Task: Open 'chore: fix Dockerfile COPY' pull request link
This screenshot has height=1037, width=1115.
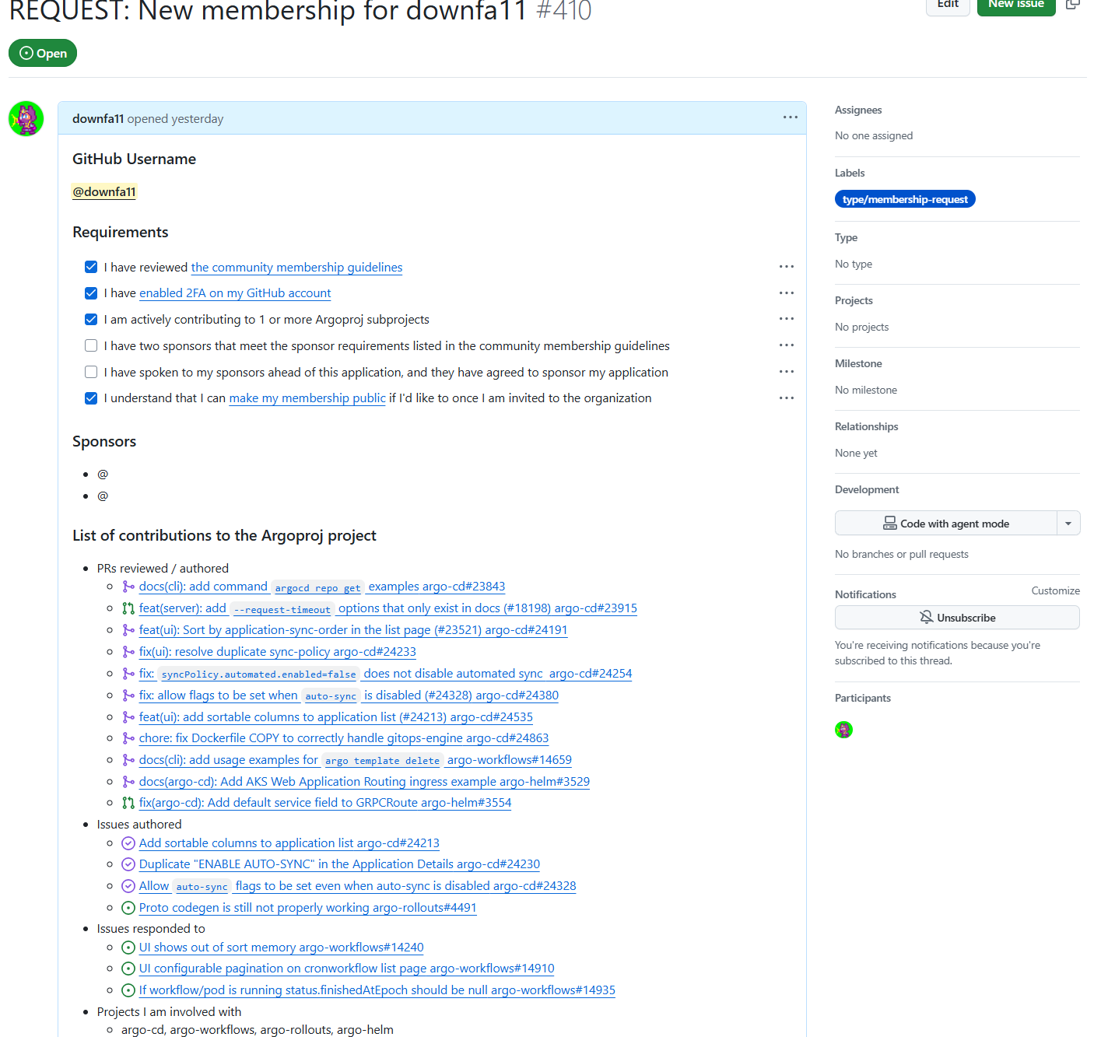Action: coord(344,738)
